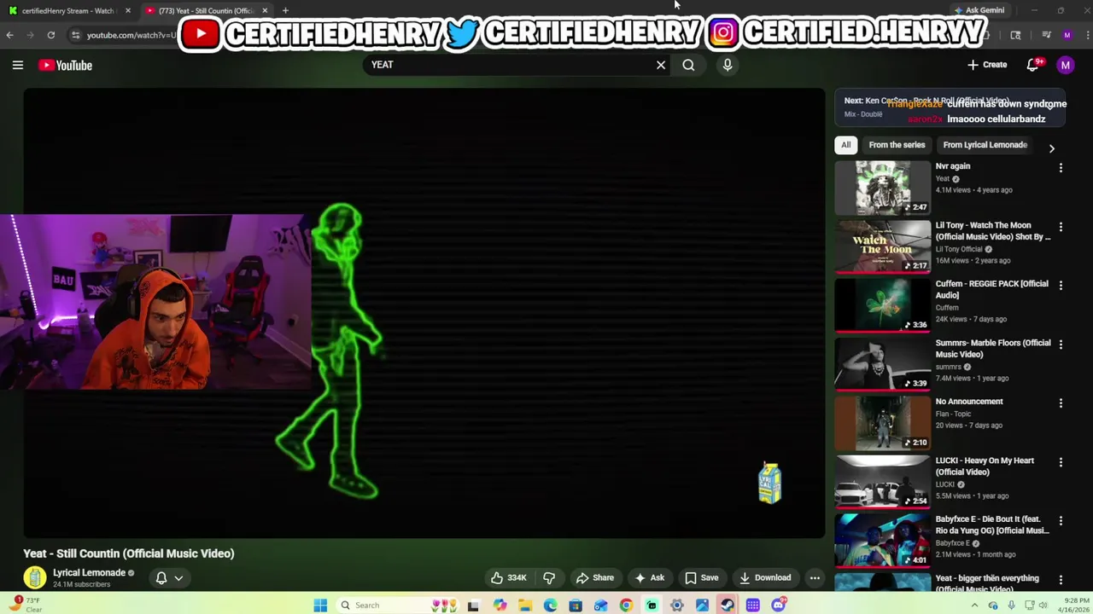Open a new browser tab

pyautogui.click(x=285, y=10)
